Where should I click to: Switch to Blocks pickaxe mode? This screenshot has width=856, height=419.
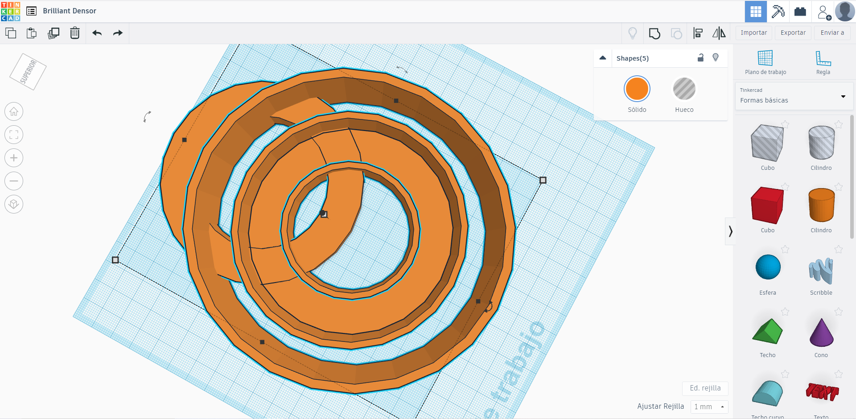[778, 12]
